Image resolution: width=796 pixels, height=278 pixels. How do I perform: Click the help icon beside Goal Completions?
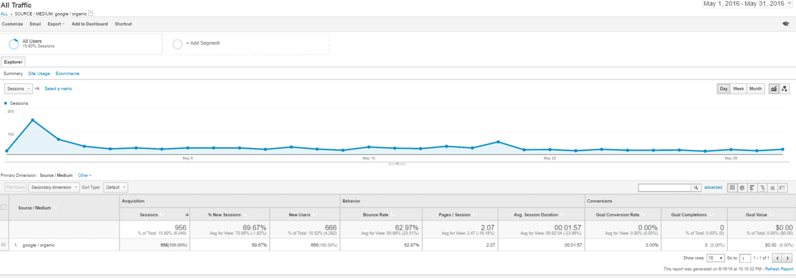tap(711, 214)
